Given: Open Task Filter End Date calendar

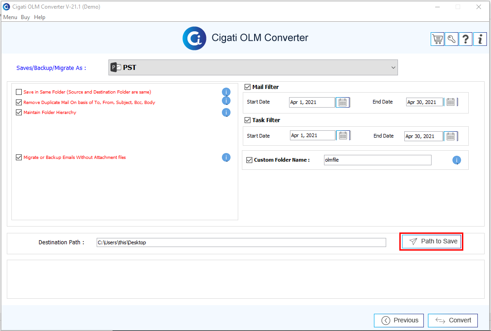Looking at the screenshot, I should tap(451, 136).
